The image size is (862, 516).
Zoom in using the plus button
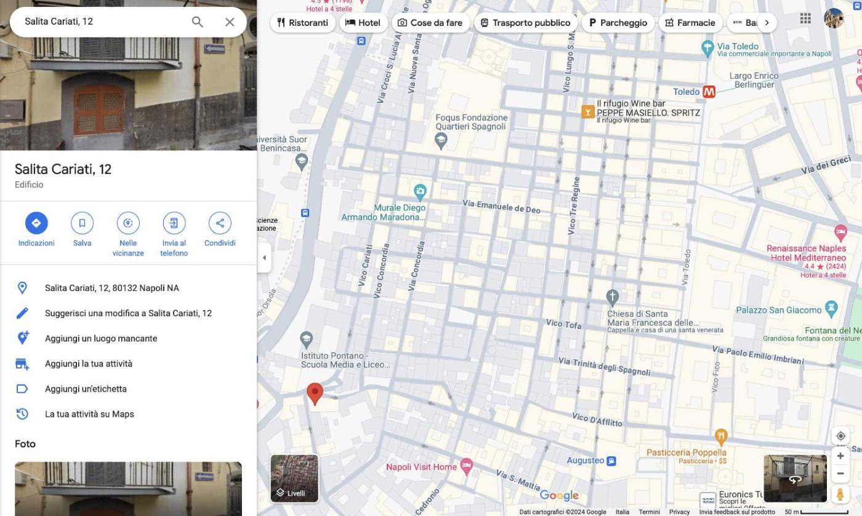click(840, 456)
